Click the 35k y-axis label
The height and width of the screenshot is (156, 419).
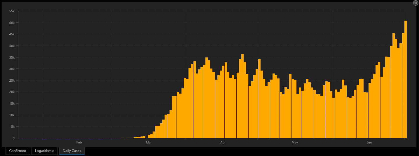pos(12,57)
